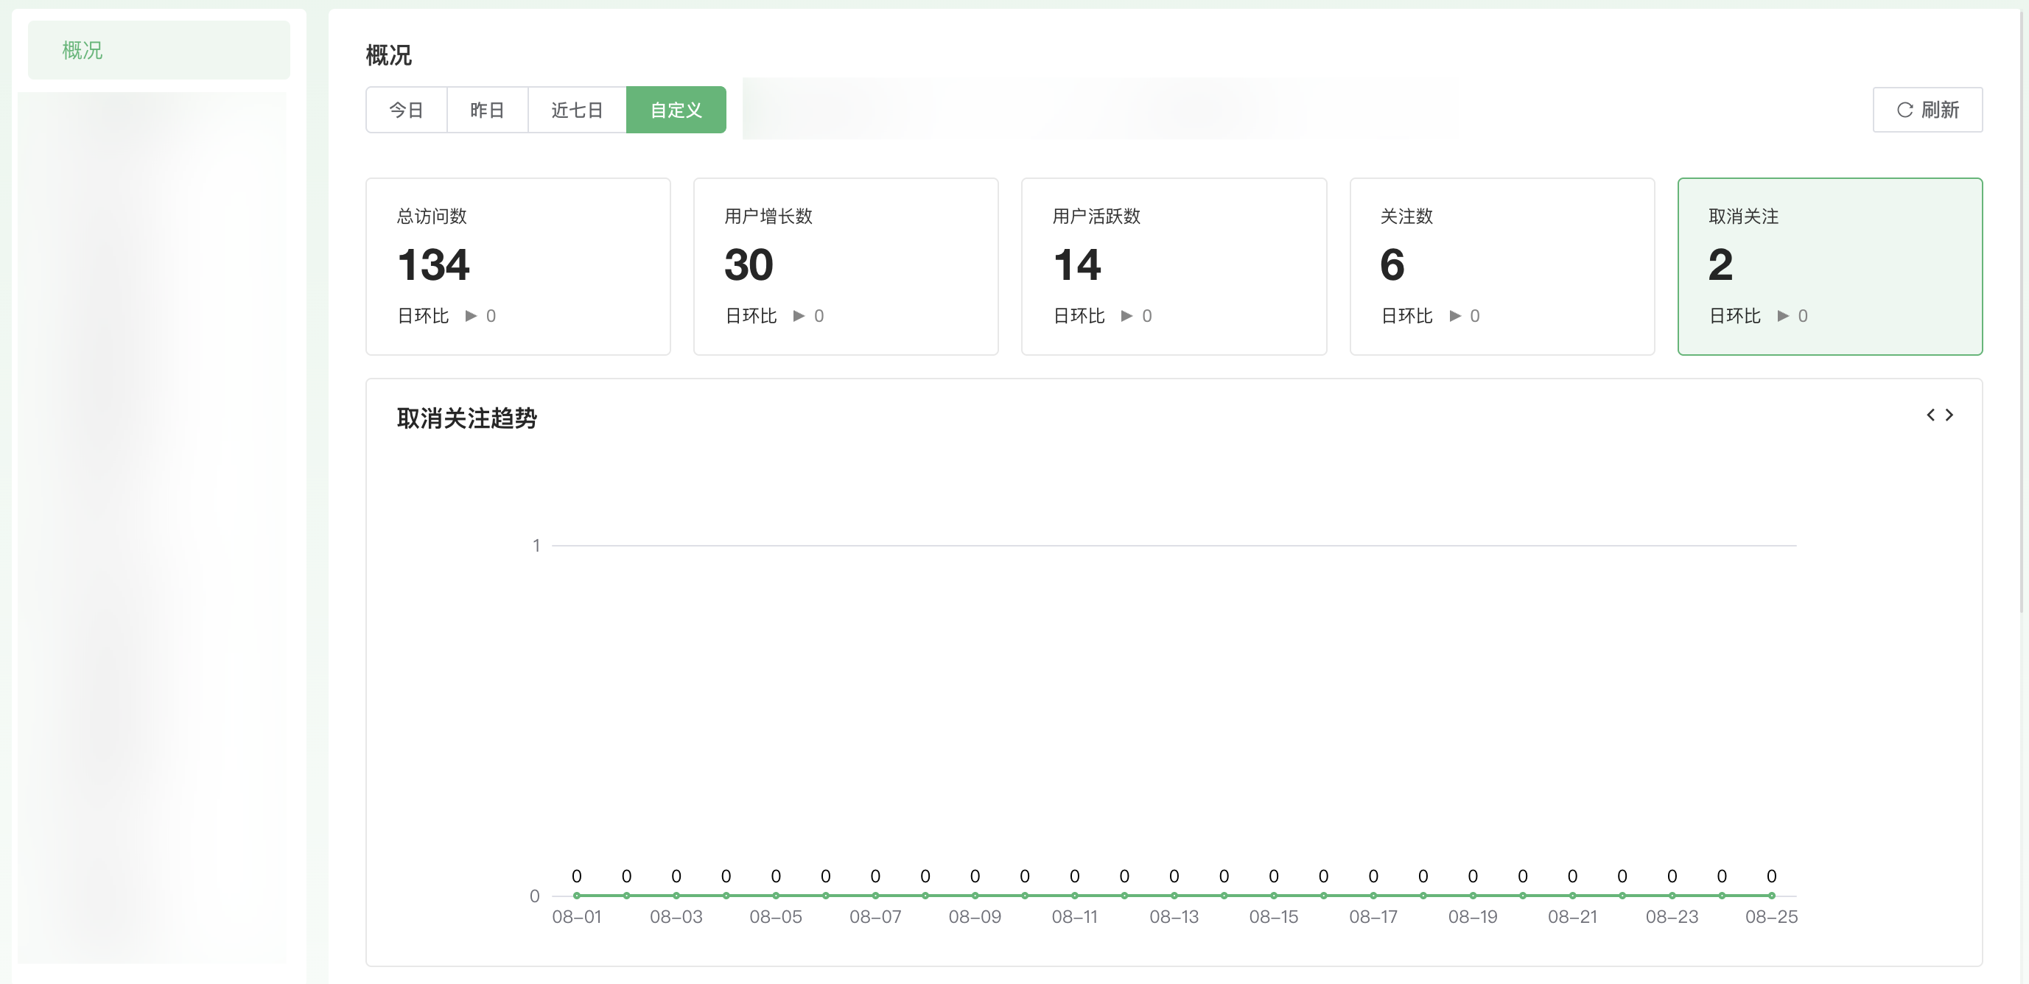Show the 用户活跃数 trend card
Viewport: 2029px width, 984px height.
[1174, 266]
